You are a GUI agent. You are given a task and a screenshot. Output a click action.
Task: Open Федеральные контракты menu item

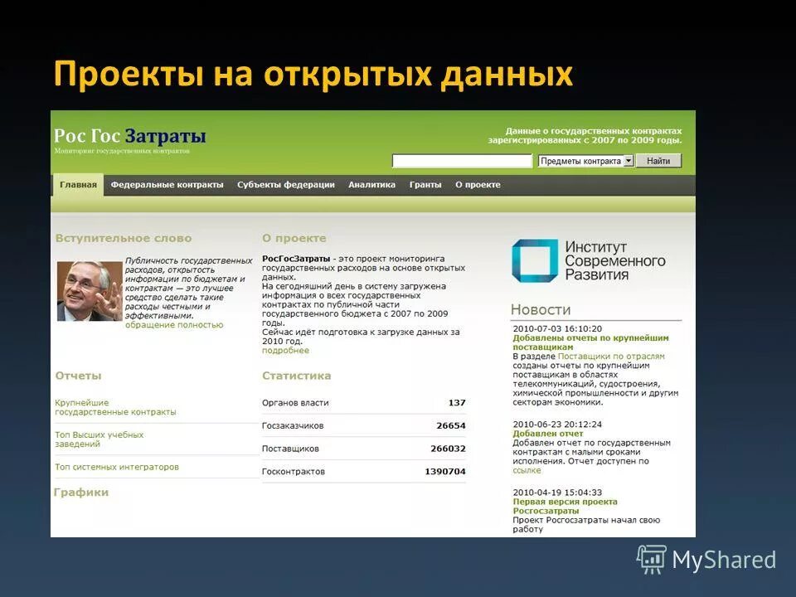pyautogui.click(x=167, y=185)
